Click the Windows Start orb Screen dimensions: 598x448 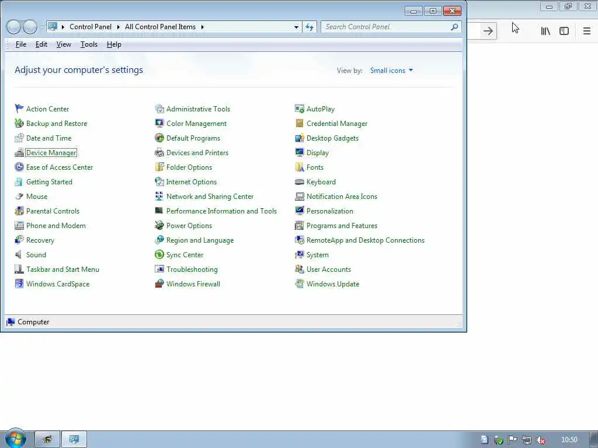[16, 439]
